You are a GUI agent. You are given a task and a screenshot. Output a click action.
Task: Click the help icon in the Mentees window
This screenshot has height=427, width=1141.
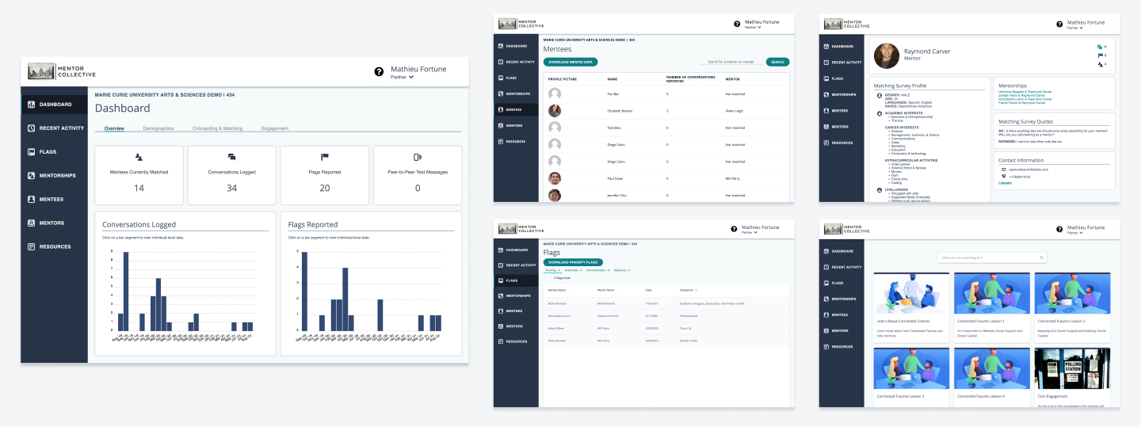tap(737, 24)
